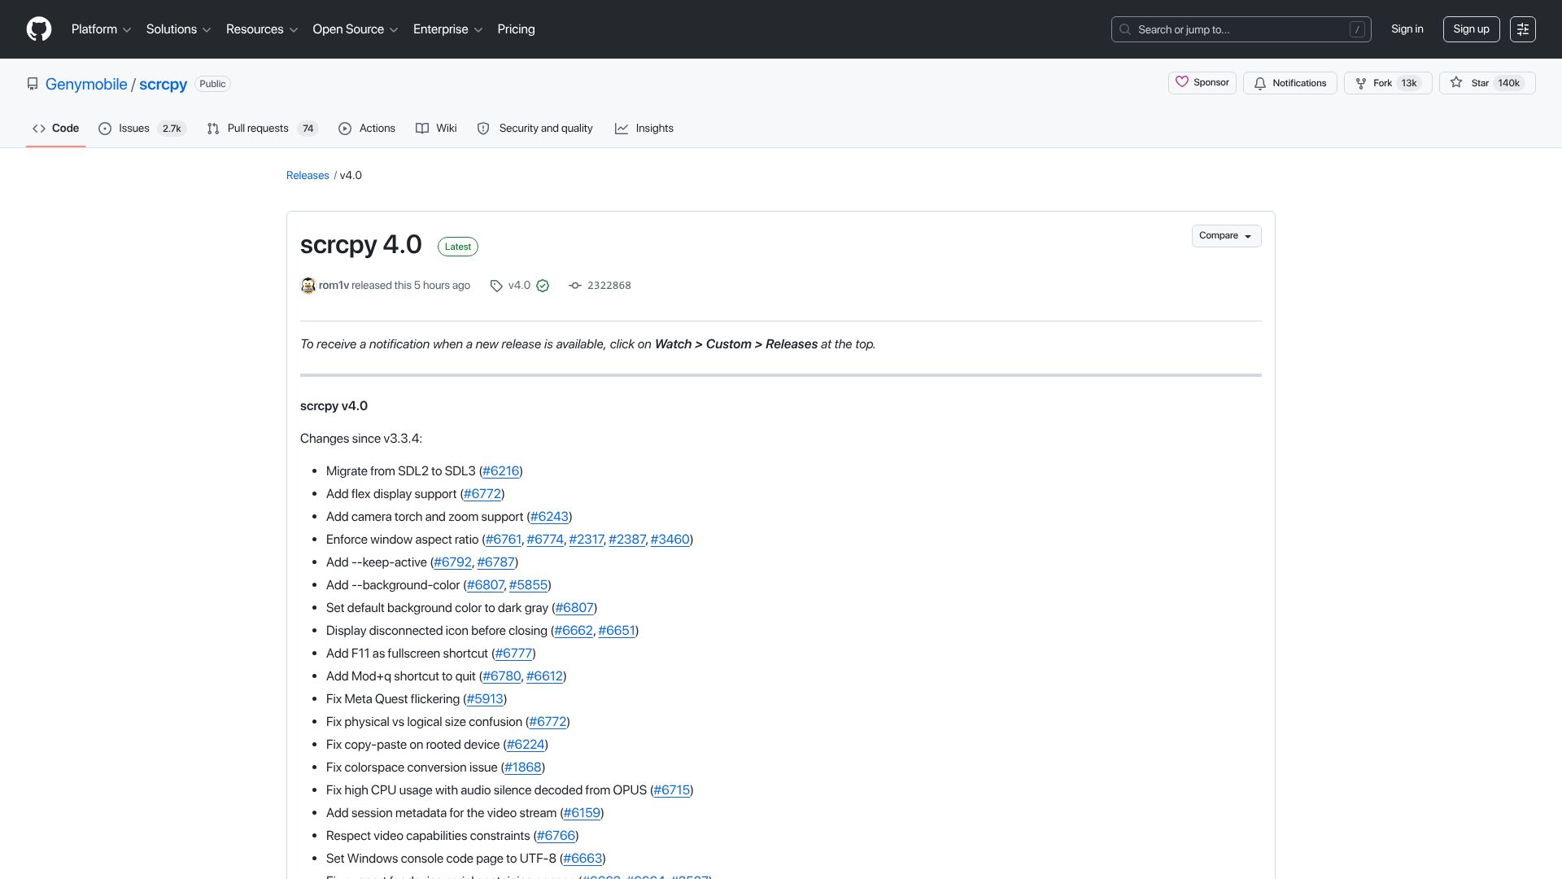Open issue #6612 link
The width and height of the screenshot is (1562, 879).
pos(544,676)
